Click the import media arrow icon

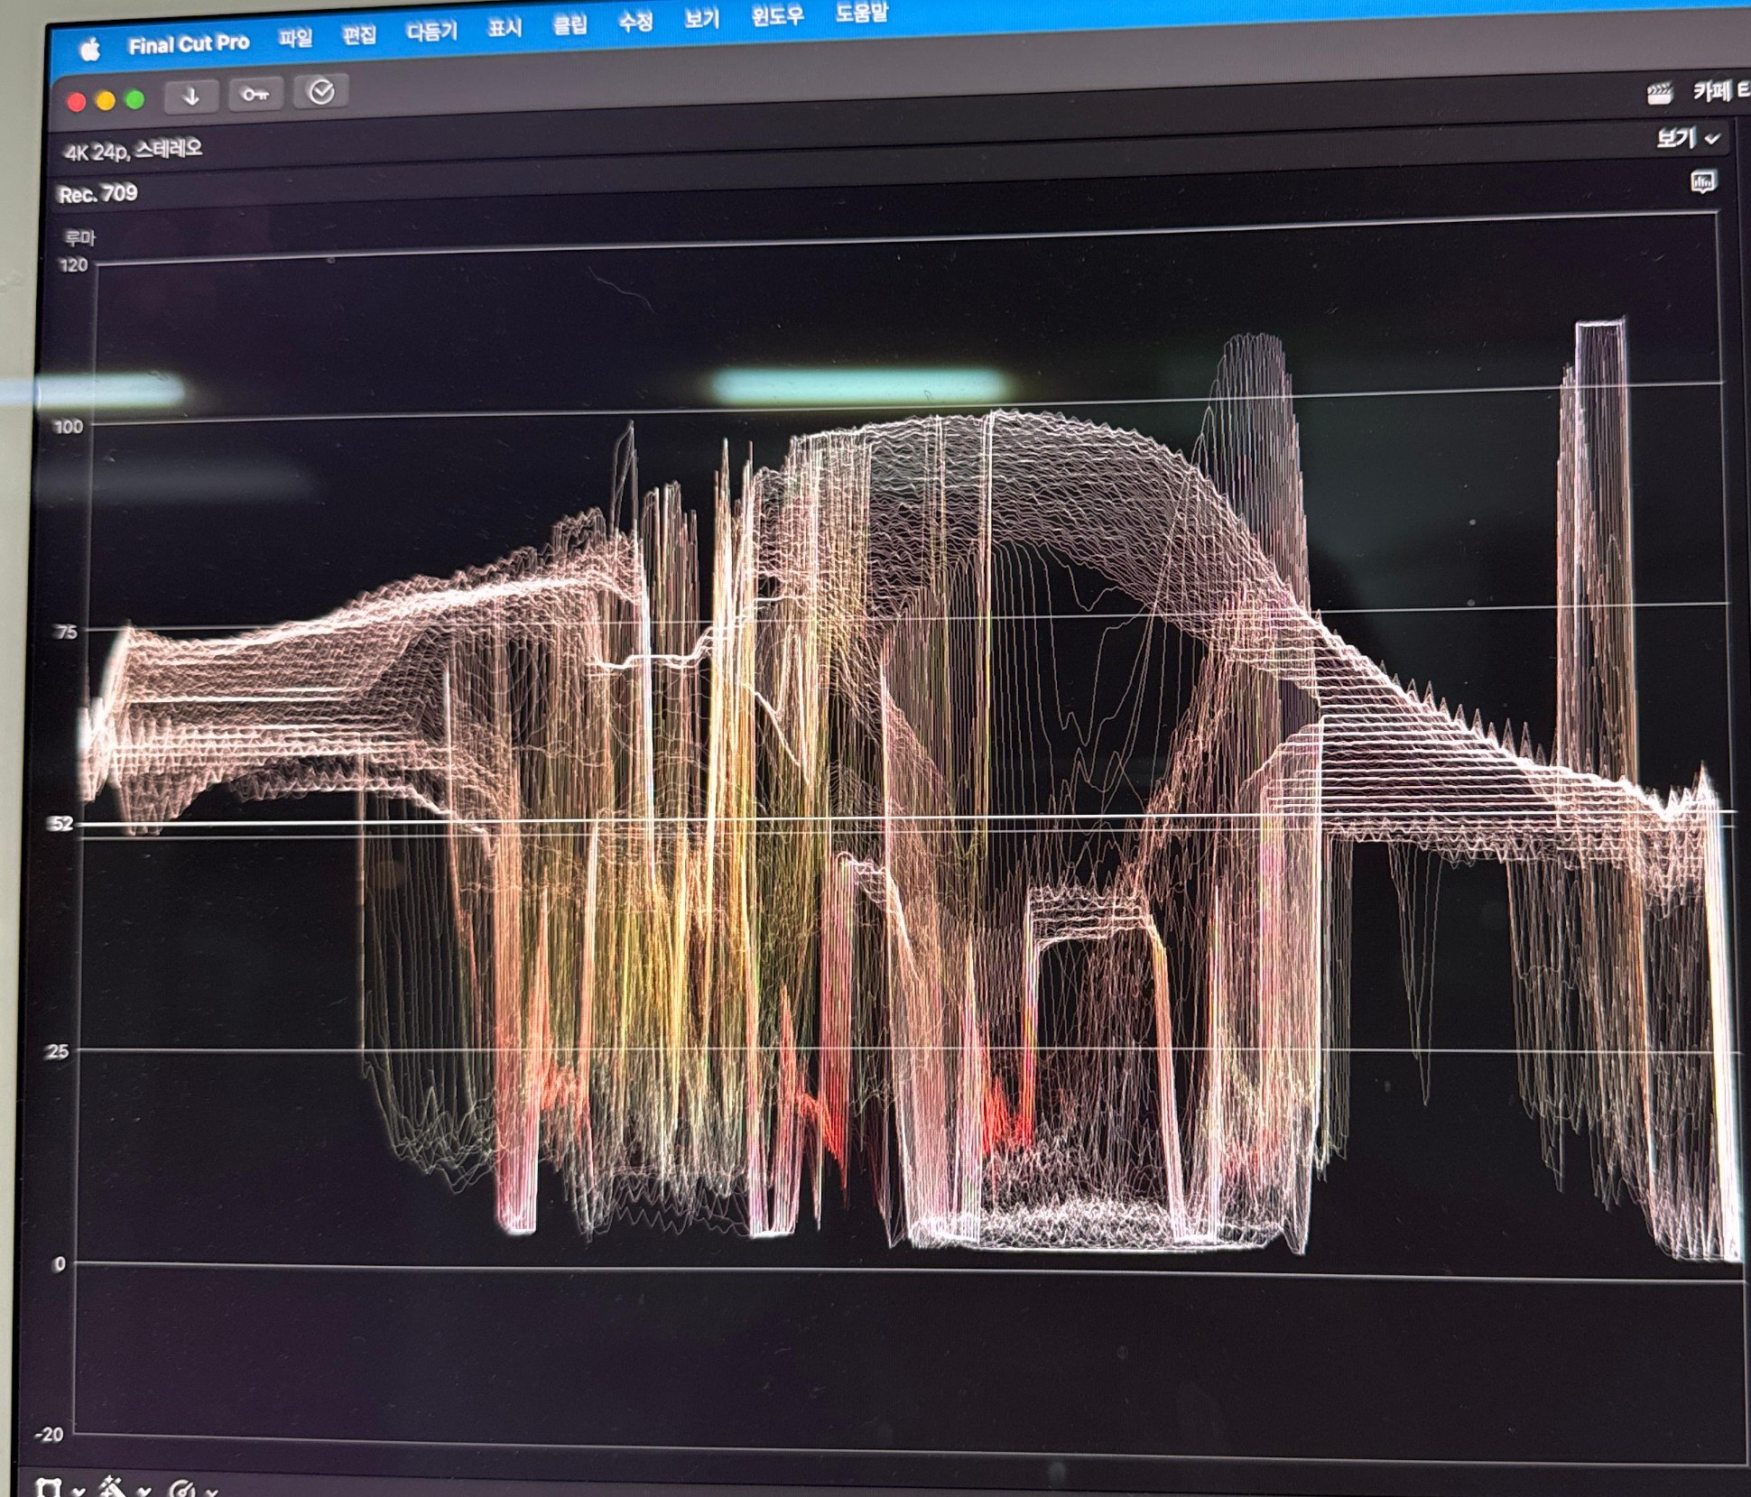coord(191,97)
